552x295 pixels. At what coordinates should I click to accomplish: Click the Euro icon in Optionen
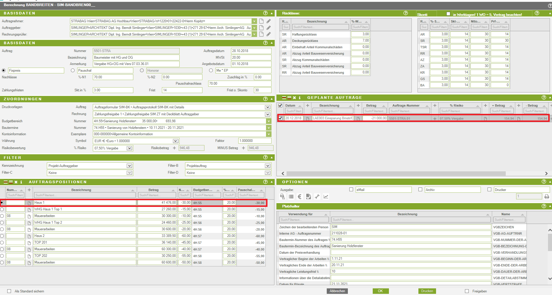tap(300, 196)
